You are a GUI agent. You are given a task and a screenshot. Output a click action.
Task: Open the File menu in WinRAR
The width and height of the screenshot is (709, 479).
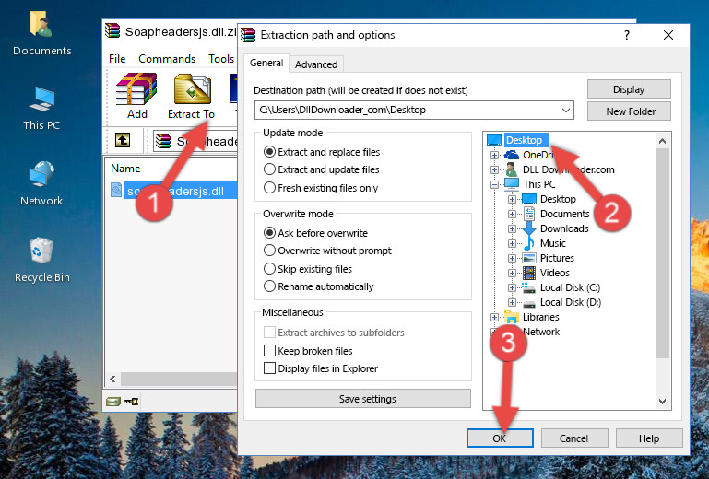(x=117, y=59)
